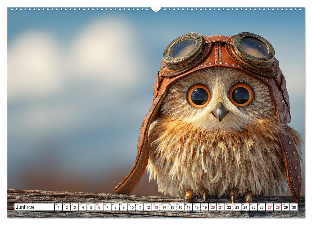Click the owl's gray beak

tap(220, 112)
